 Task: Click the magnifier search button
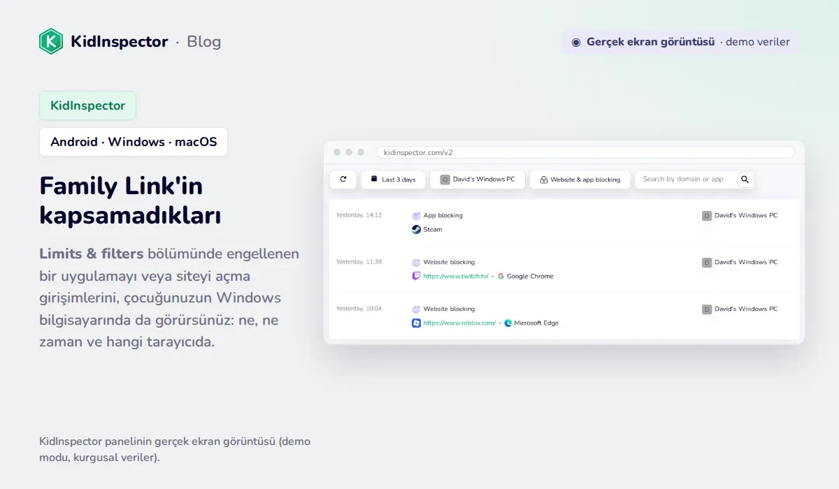point(745,180)
